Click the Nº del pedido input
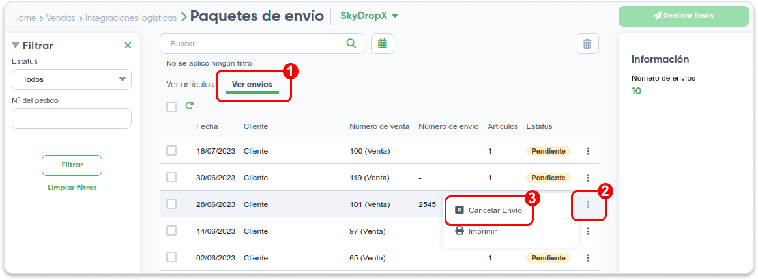This screenshot has height=280, width=758. click(x=72, y=119)
